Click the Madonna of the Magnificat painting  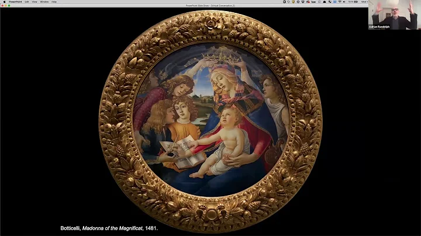click(210, 122)
